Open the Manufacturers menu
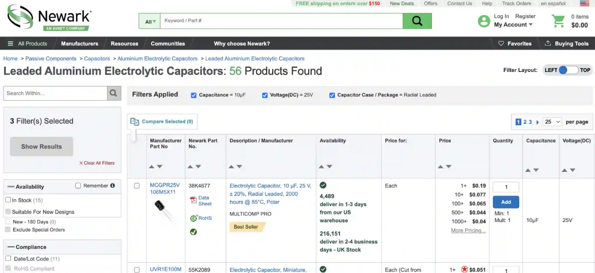 (x=79, y=44)
